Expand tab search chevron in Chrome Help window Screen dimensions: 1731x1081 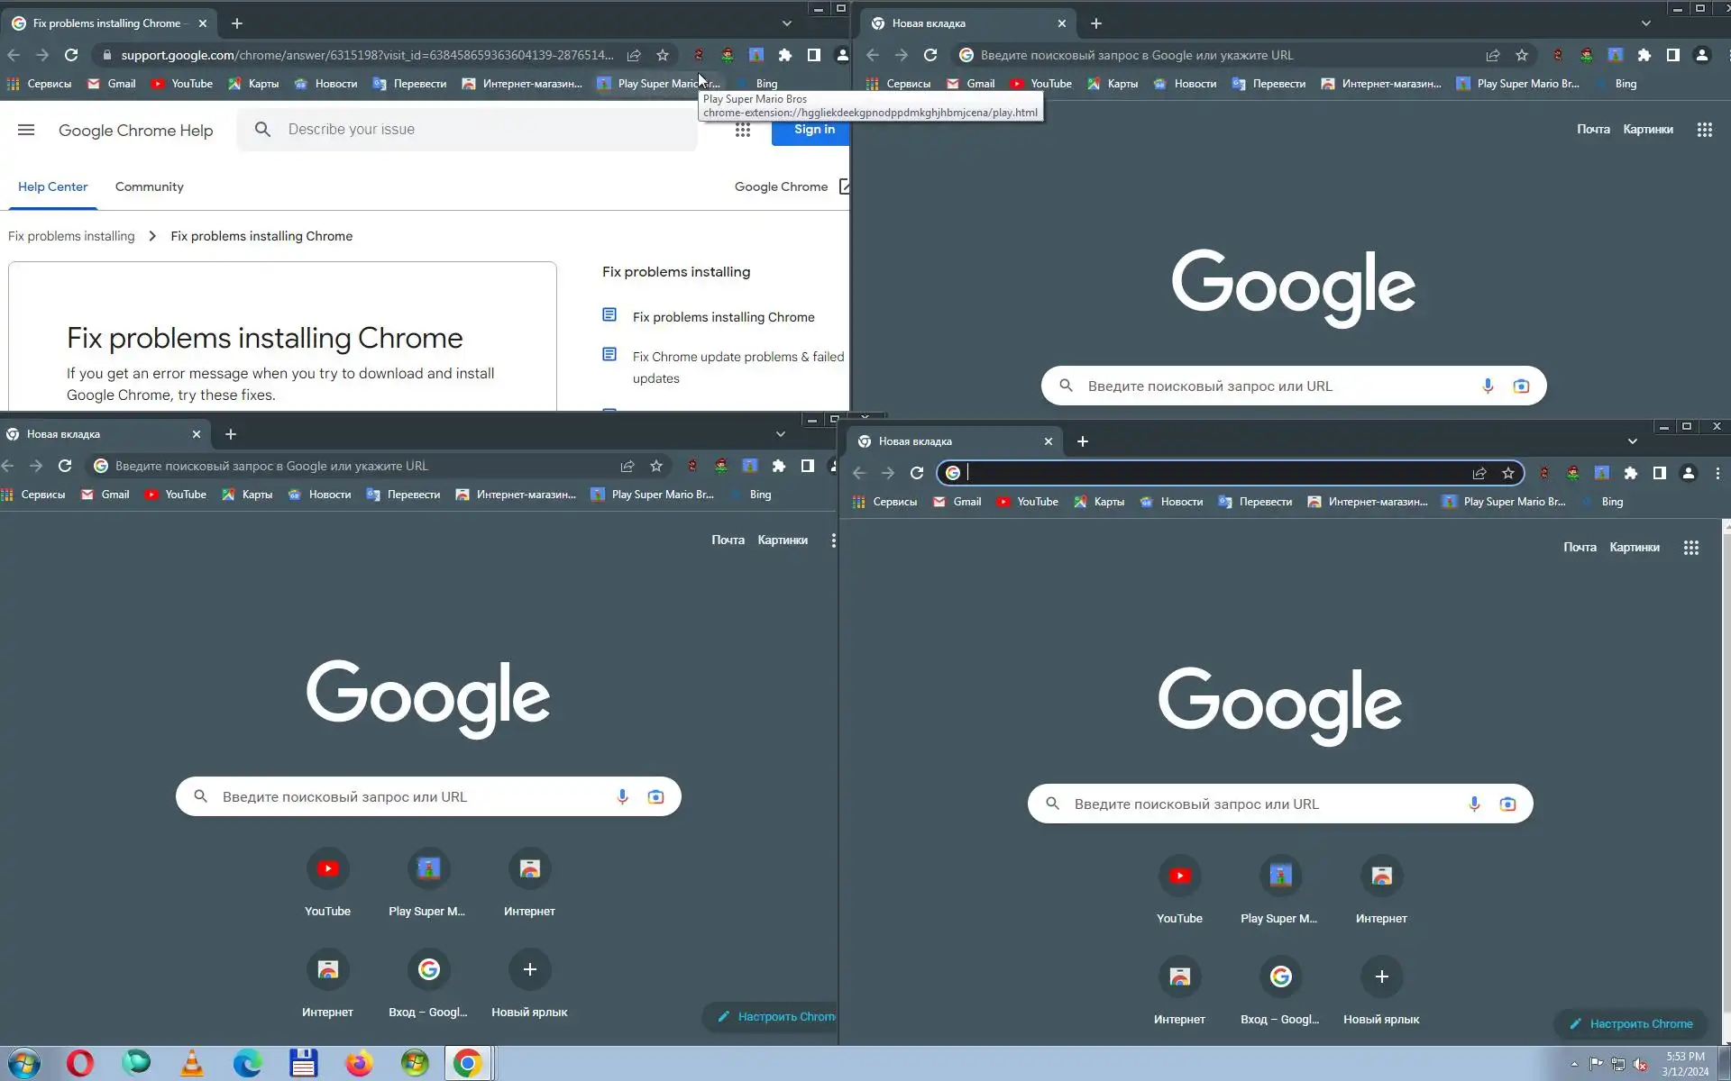point(786,23)
